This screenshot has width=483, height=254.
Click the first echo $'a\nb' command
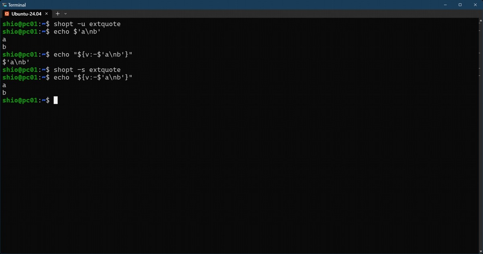(76, 32)
